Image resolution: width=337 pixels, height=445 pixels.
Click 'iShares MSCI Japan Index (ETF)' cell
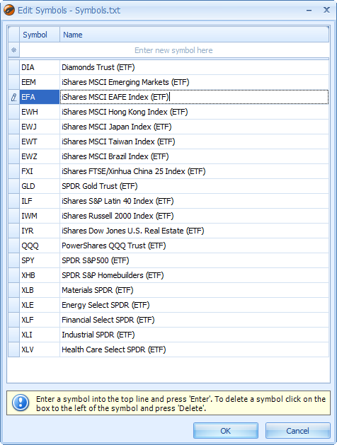pyautogui.click(x=194, y=127)
